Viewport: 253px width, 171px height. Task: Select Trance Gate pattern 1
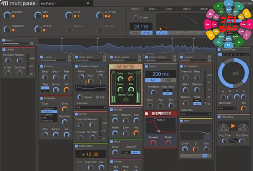pyautogui.click(x=220, y=55)
